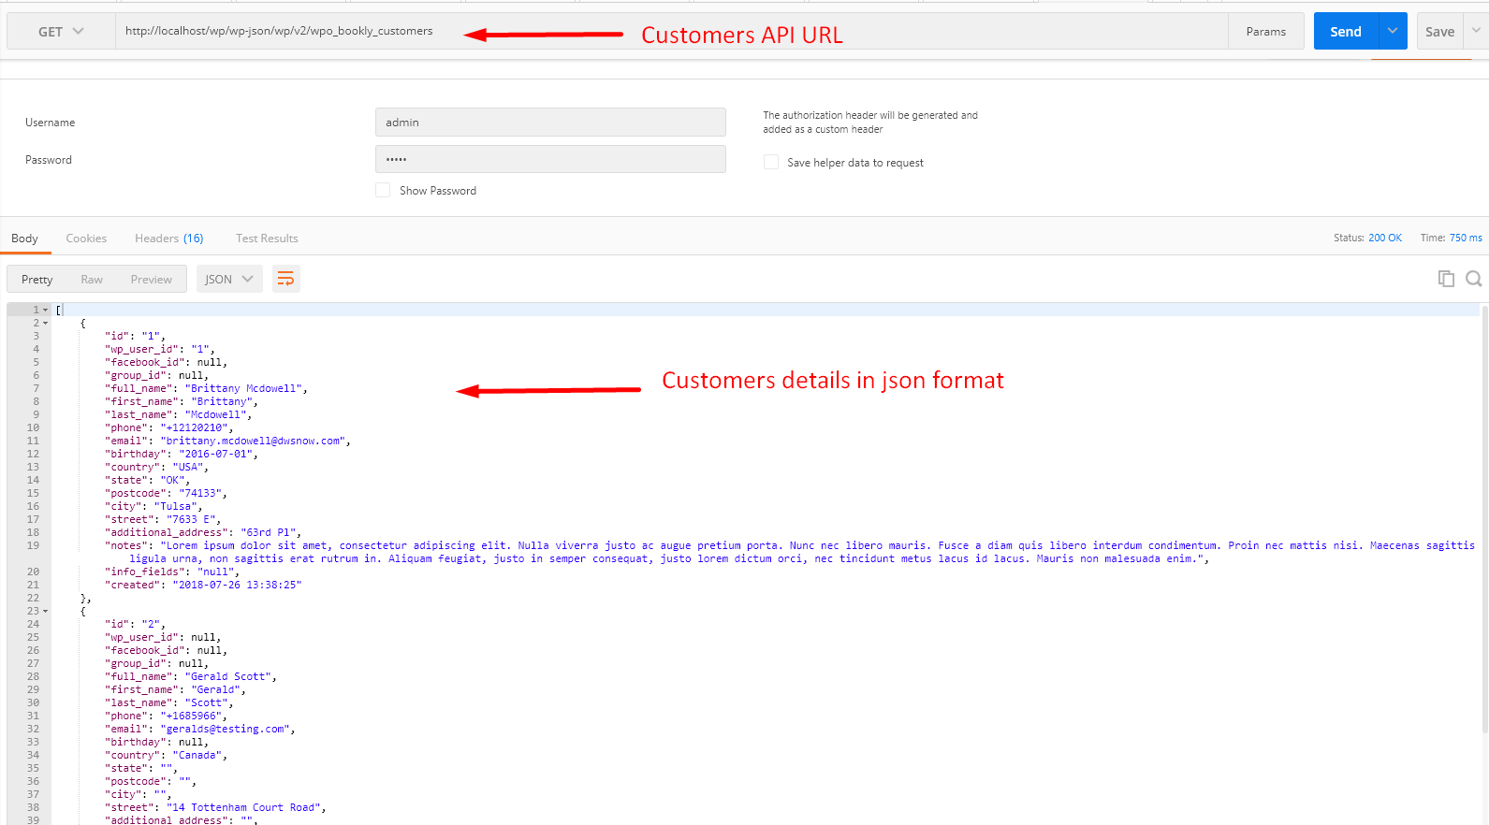Click the "USA" country value
The image size is (1489, 825).
point(188,467)
